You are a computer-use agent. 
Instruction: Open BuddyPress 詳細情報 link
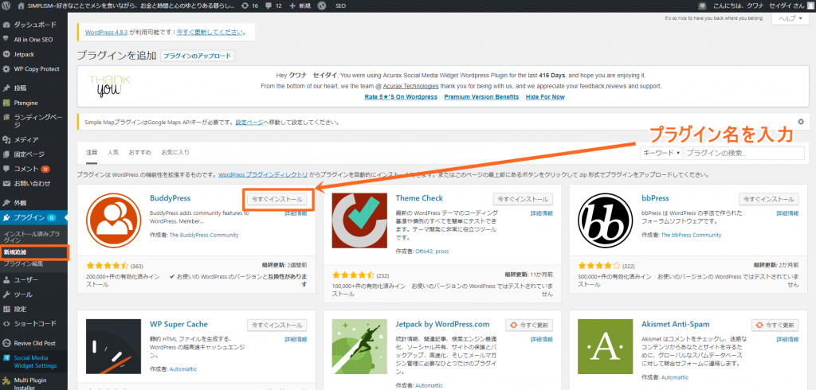pos(296,213)
